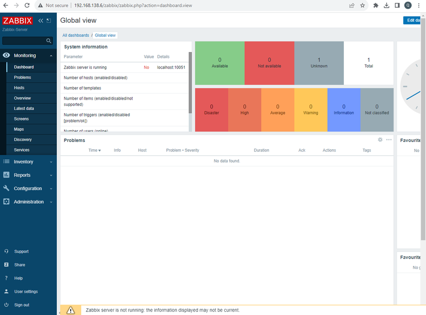Open the Problems widget three-dots menu
This screenshot has height=315, width=426.
click(x=389, y=140)
